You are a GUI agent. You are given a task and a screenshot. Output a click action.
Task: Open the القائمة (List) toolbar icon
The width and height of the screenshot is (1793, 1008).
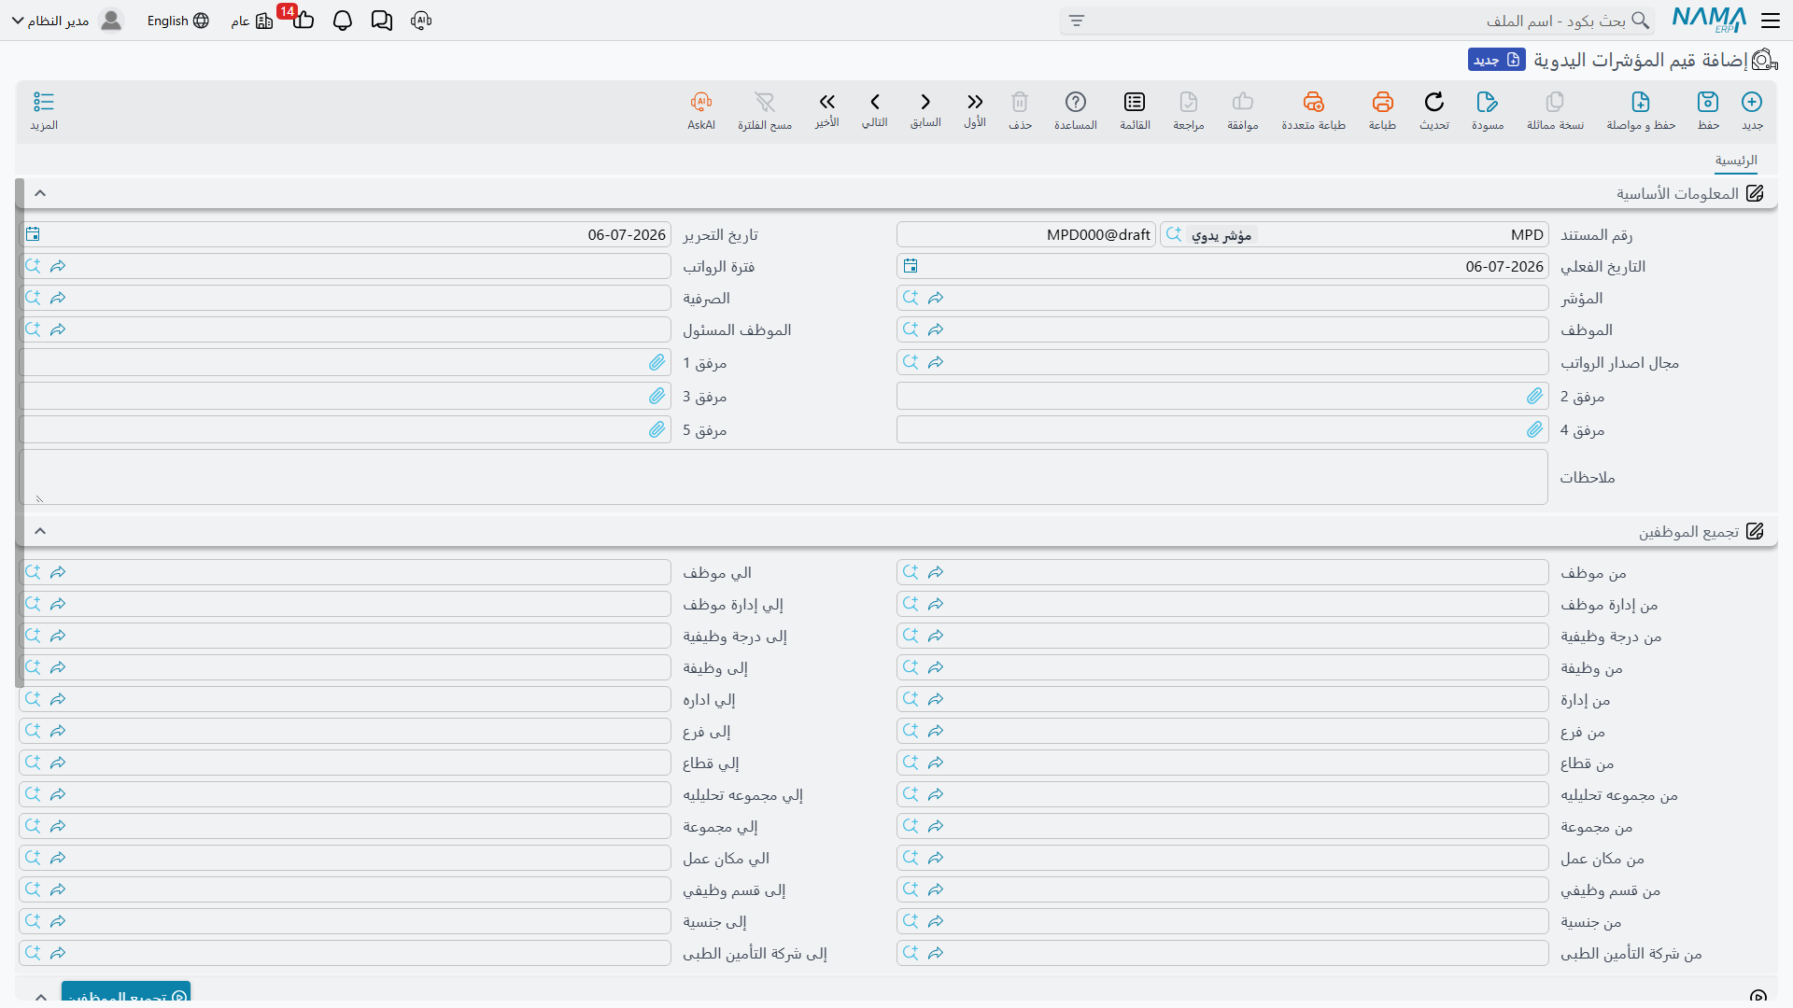[x=1135, y=102]
